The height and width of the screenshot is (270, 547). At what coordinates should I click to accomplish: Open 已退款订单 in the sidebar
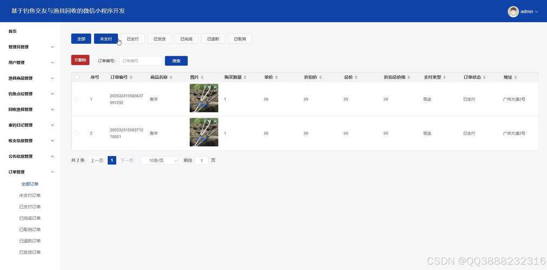pos(30,241)
